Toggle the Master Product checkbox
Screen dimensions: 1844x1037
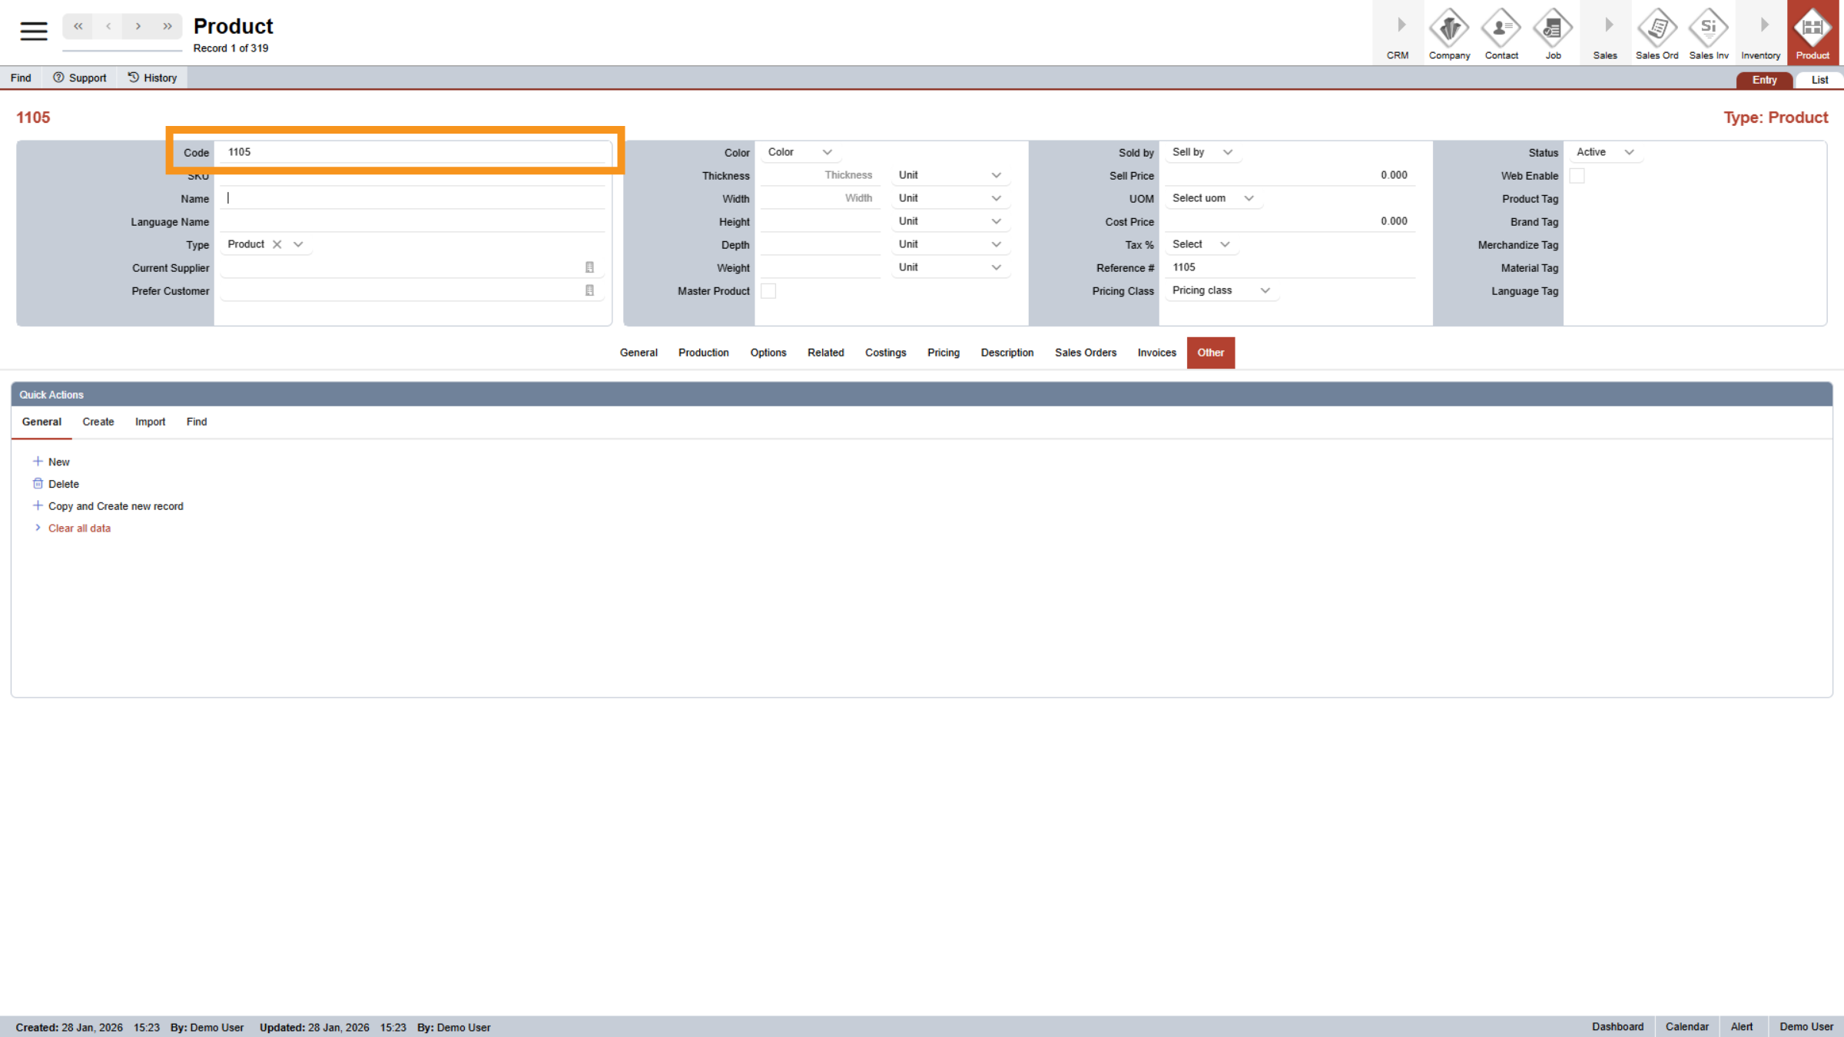tap(768, 291)
